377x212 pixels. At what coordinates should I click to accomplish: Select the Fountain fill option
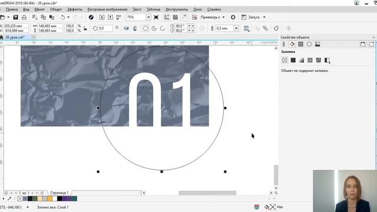(302, 60)
